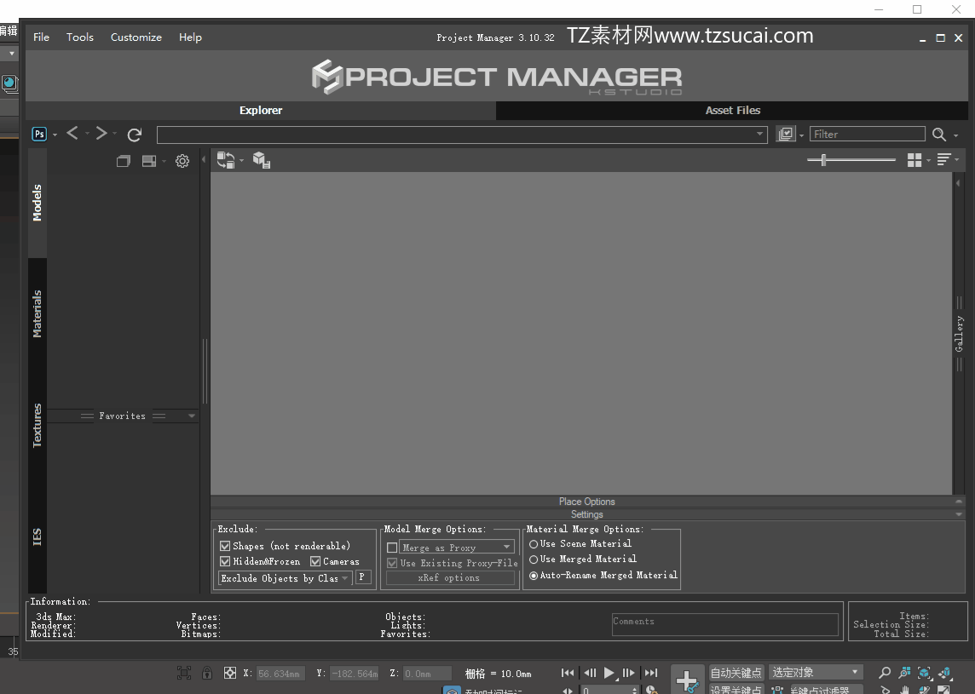The image size is (975, 694).
Task: Switch to grid thumbnail view icon
Action: pyautogui.click(x=914, y=160)
